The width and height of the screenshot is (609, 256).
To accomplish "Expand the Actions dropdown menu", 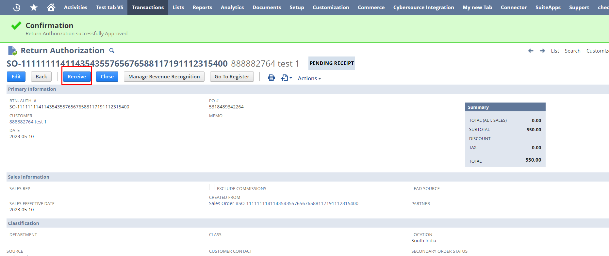I will coord(309,78).
